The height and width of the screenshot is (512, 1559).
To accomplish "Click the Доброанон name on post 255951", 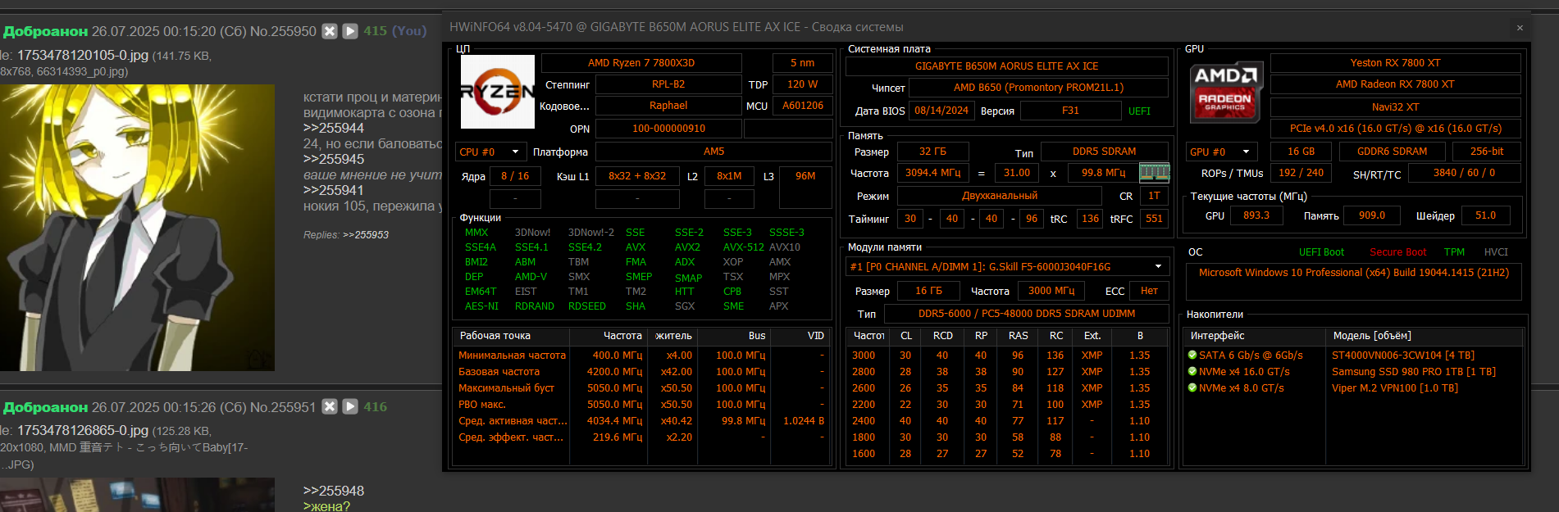I will [46, 406].
